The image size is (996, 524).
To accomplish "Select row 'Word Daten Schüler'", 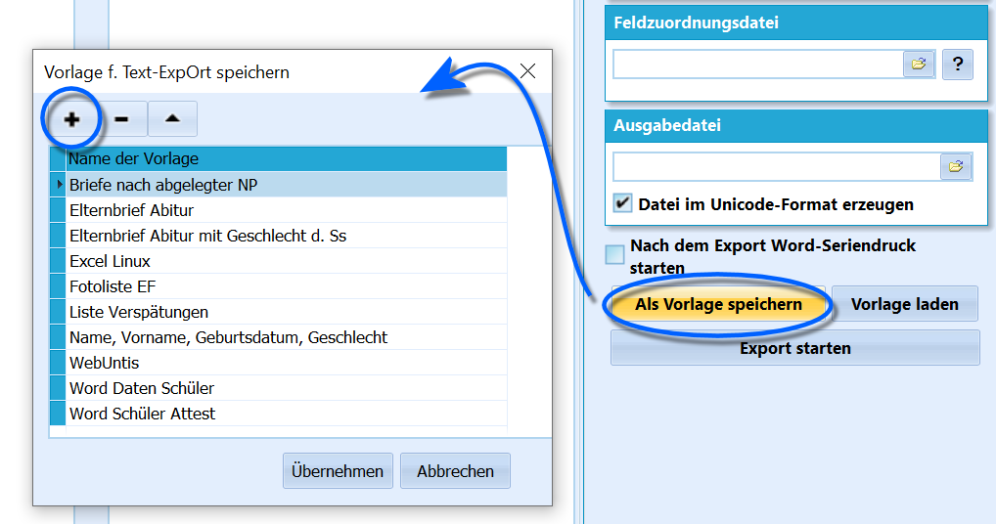I will (x=287, y=387).
